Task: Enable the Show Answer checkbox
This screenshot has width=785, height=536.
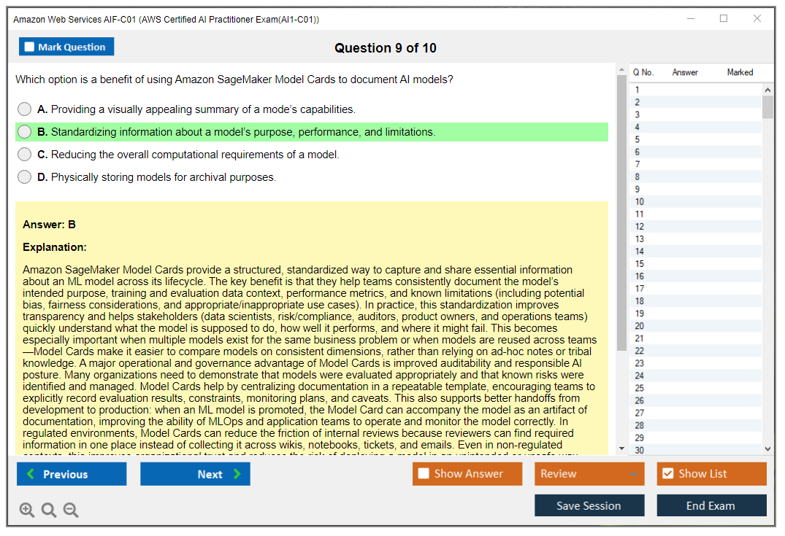Action: 424,474
